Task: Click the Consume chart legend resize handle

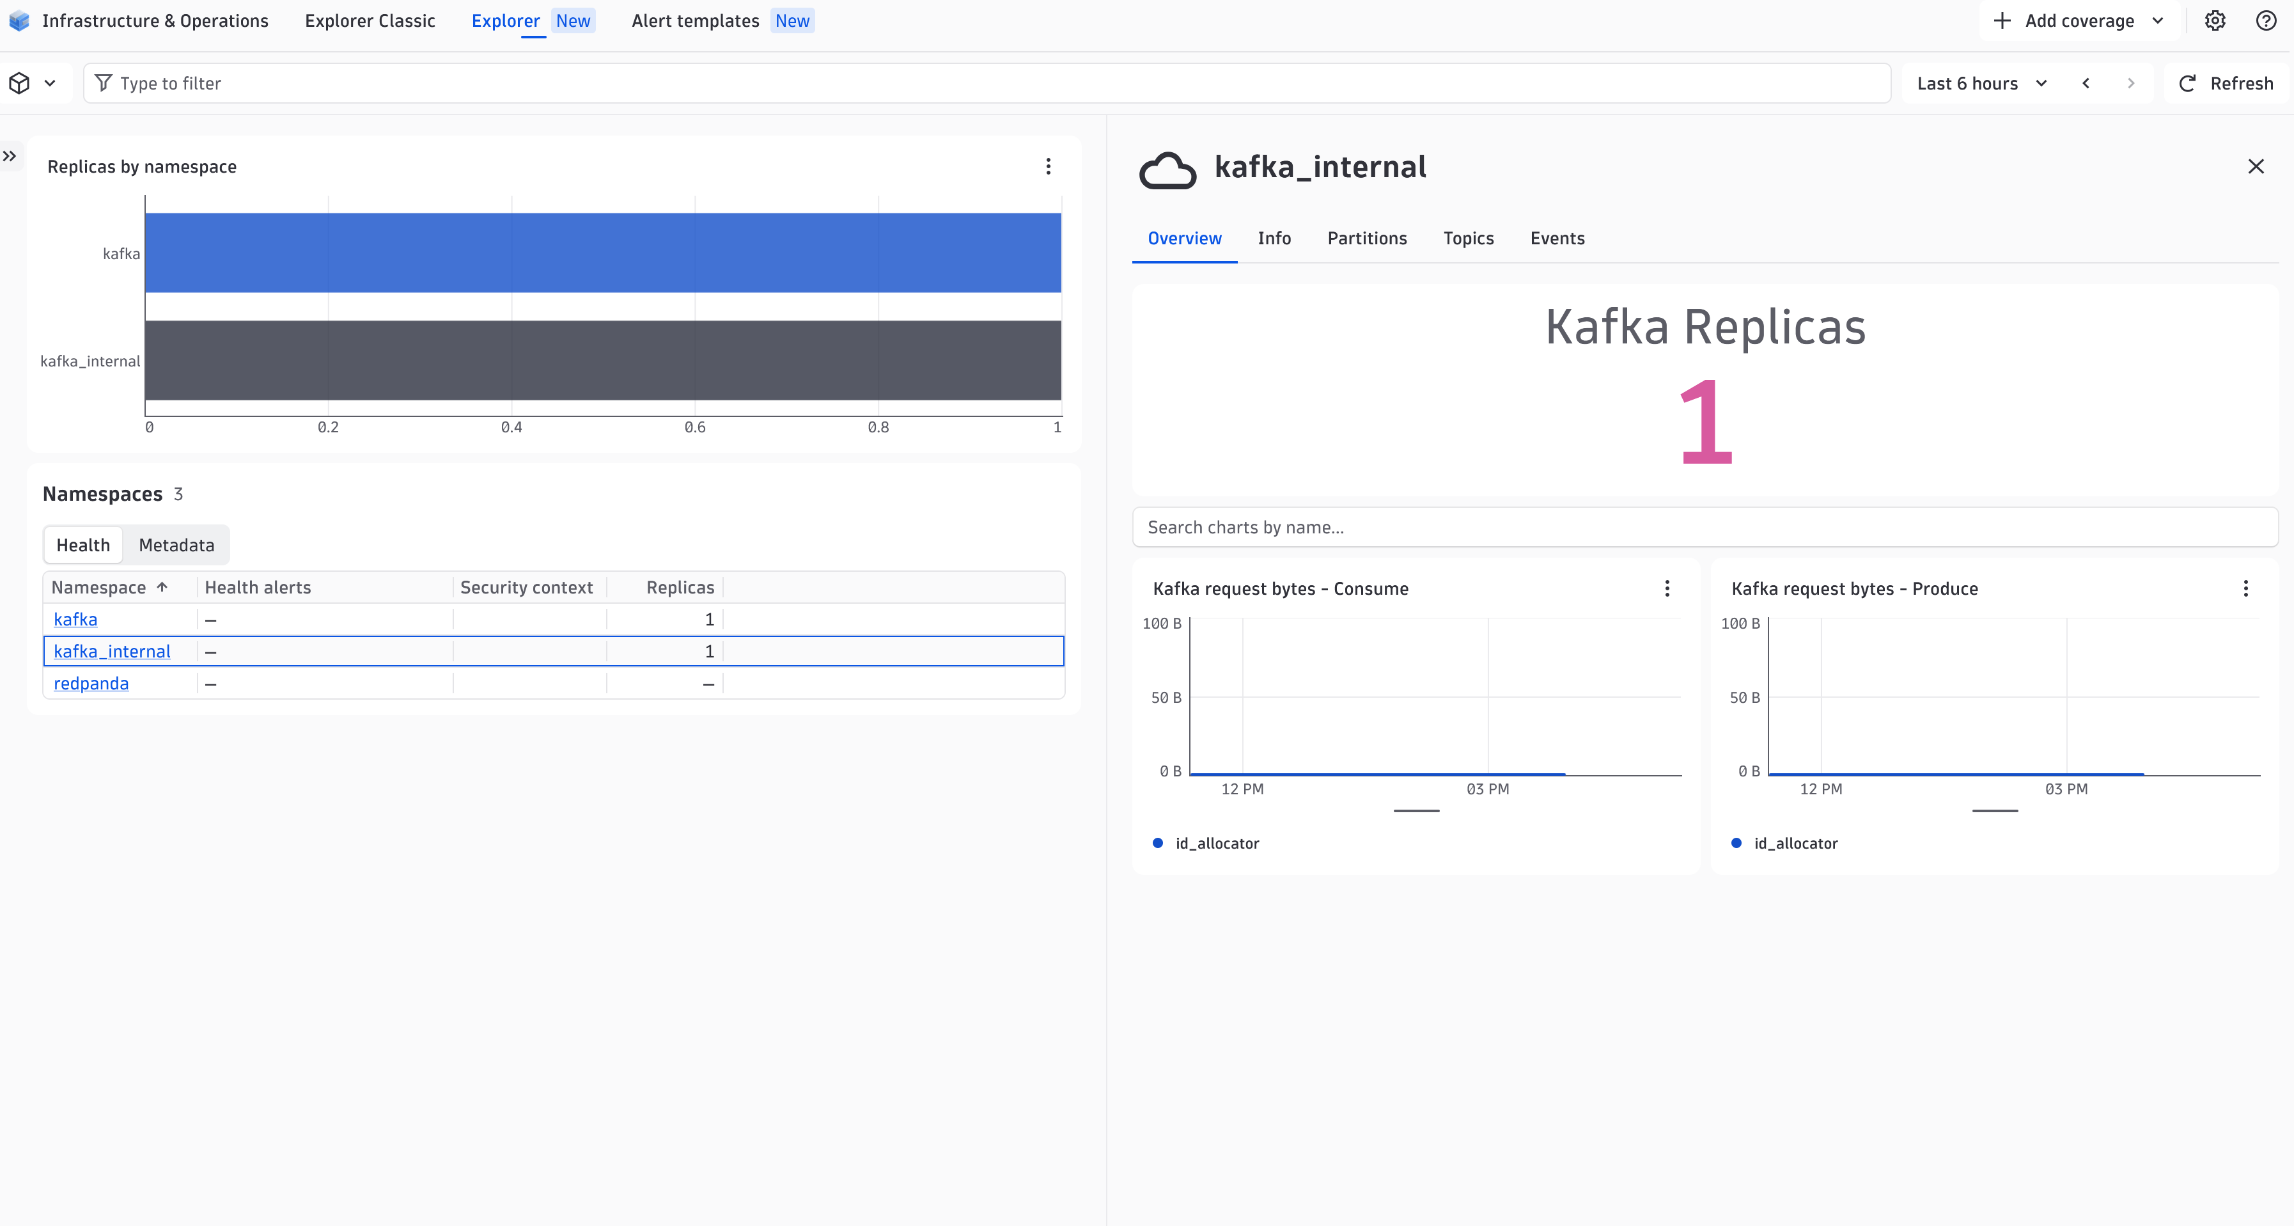Action: point(1416,811)
